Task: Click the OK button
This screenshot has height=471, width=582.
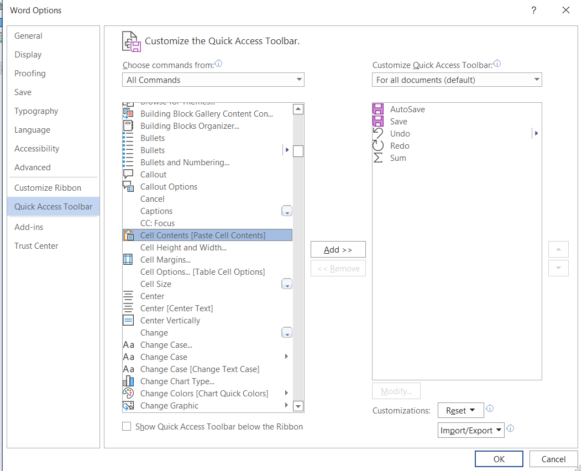Action: [499, 459]
